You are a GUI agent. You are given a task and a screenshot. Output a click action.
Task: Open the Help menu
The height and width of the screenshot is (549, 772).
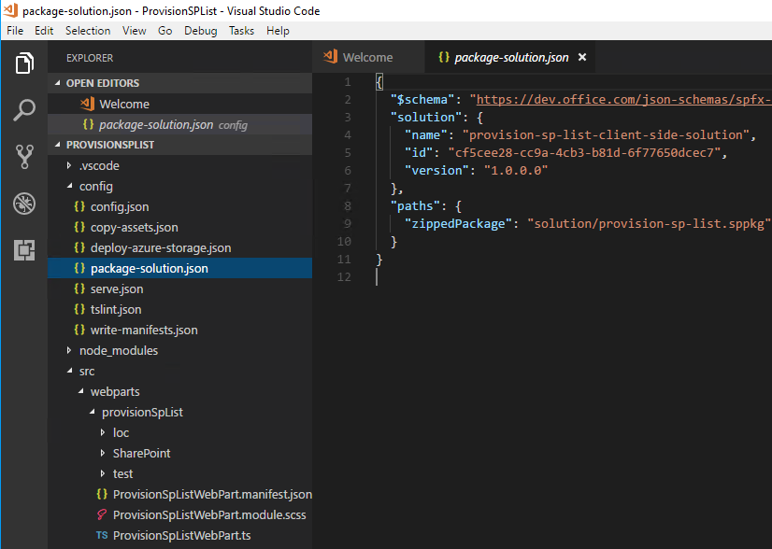click(278, 31)
